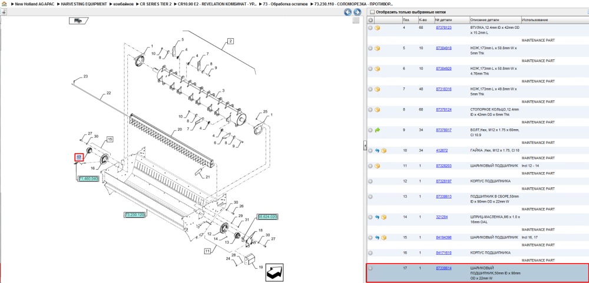Open part number link 87384918
This screenshot has height=283, width=589.
pyautogui.click(x=444, y=48)
